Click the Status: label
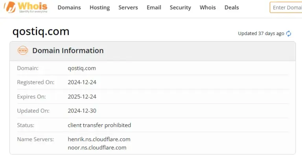 26,125
